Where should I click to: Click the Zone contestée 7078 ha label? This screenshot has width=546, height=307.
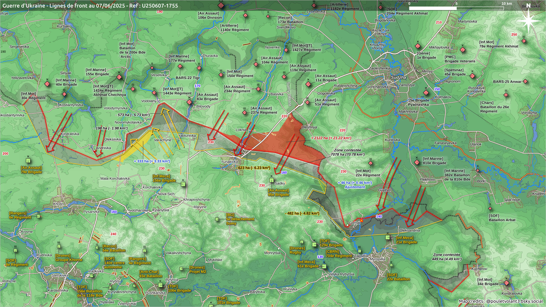coord(348,152)
